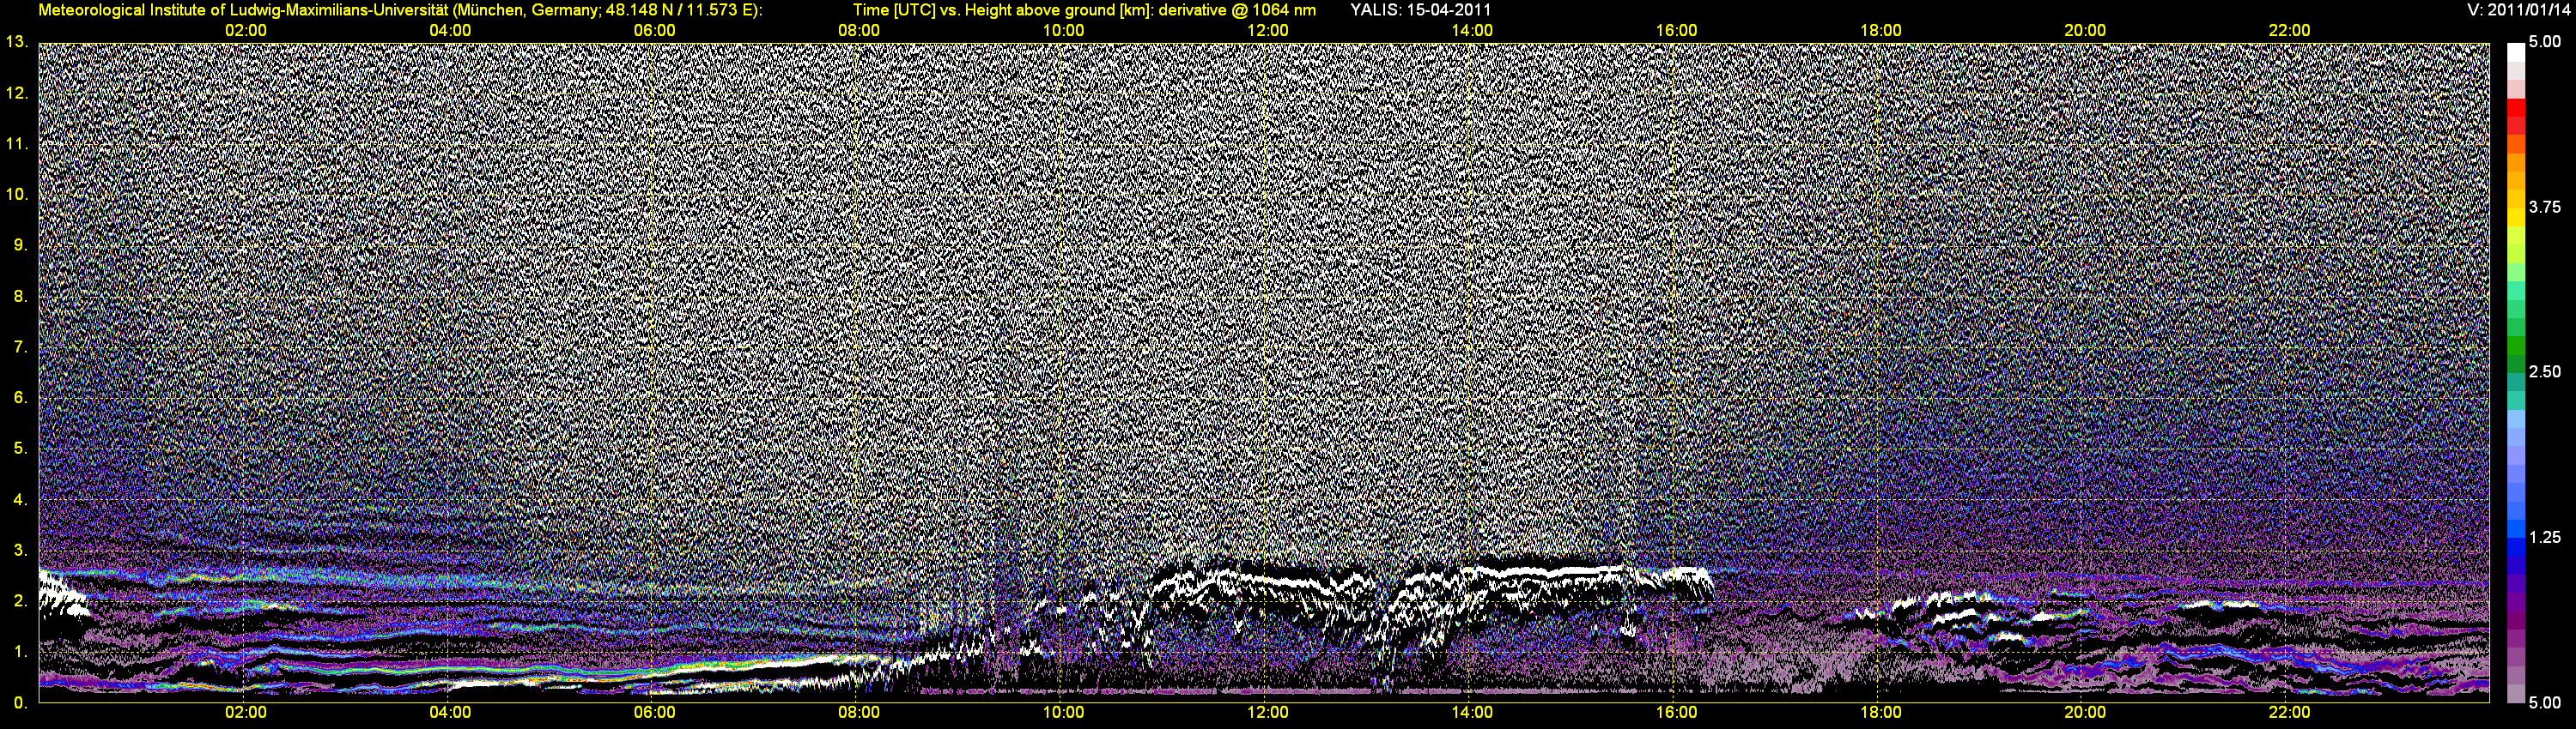Screen dimensions: 2576x729
Task: Click 16:00 on the upper time axis
Action: (x=1676, y=30)
